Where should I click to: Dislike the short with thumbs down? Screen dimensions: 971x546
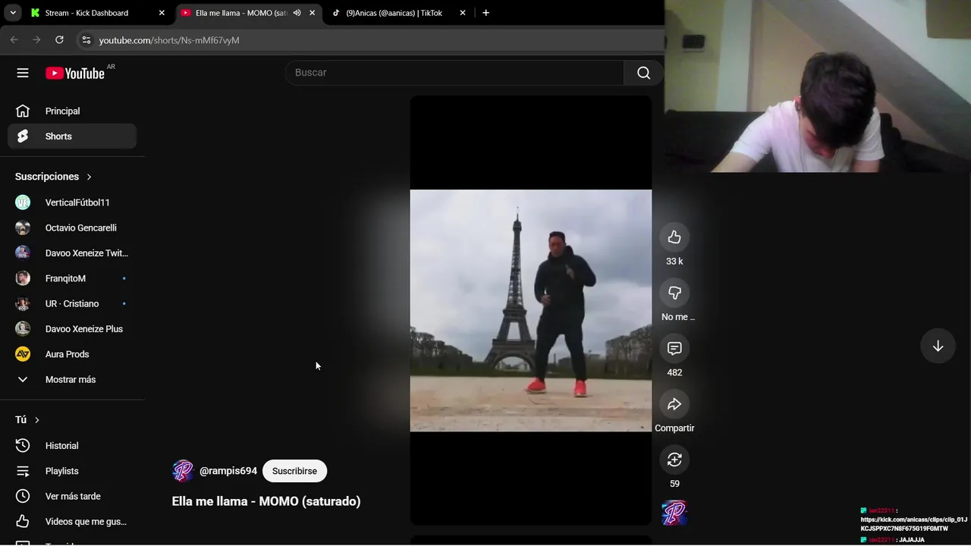pos(674,293)
